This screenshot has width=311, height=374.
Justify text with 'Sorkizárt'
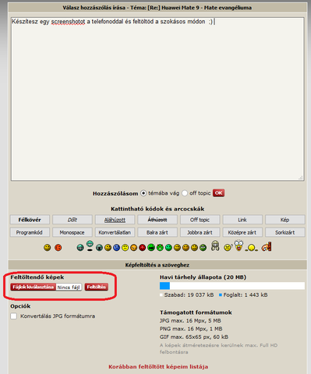click(x=285, y=232)
